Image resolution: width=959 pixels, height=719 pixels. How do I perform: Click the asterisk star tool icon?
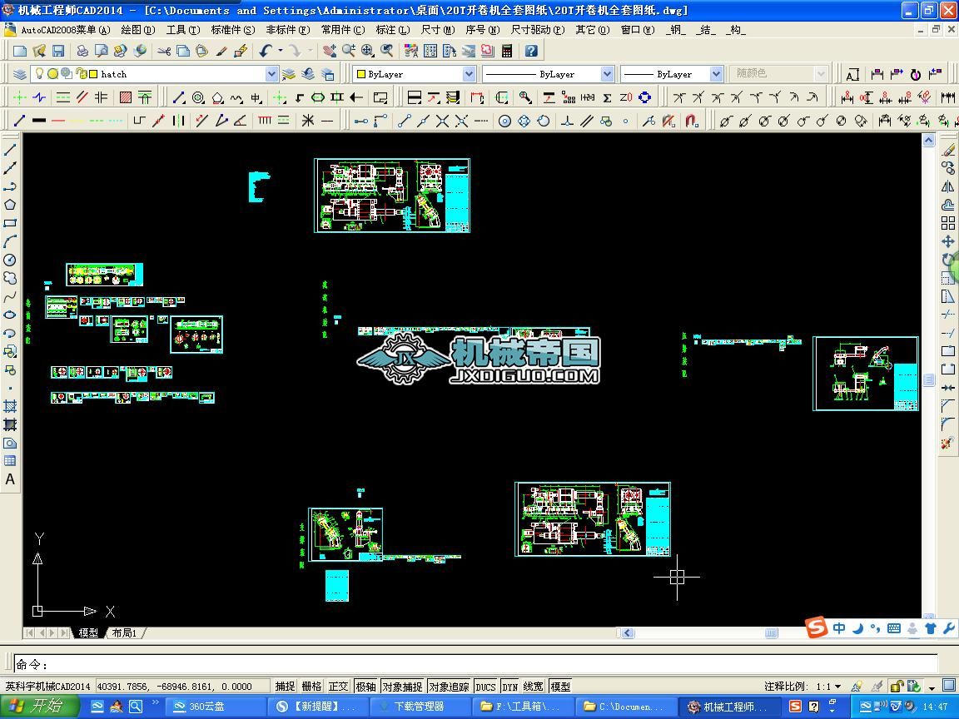click(308, 121)
